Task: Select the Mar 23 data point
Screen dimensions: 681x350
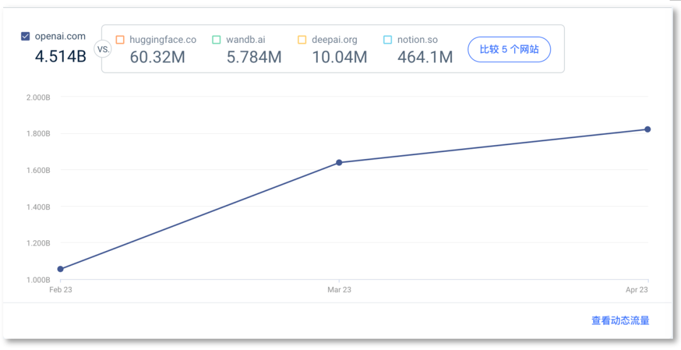Action: point(339,163)
